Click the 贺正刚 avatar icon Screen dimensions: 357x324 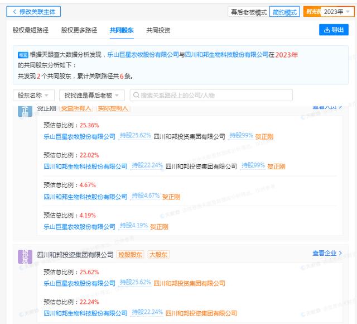[x=25, y=111]
